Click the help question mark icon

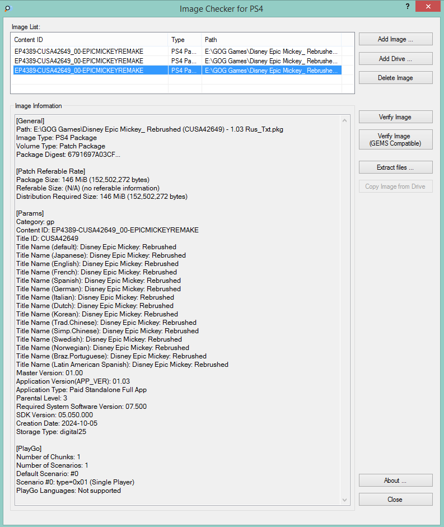coord(408,6)
